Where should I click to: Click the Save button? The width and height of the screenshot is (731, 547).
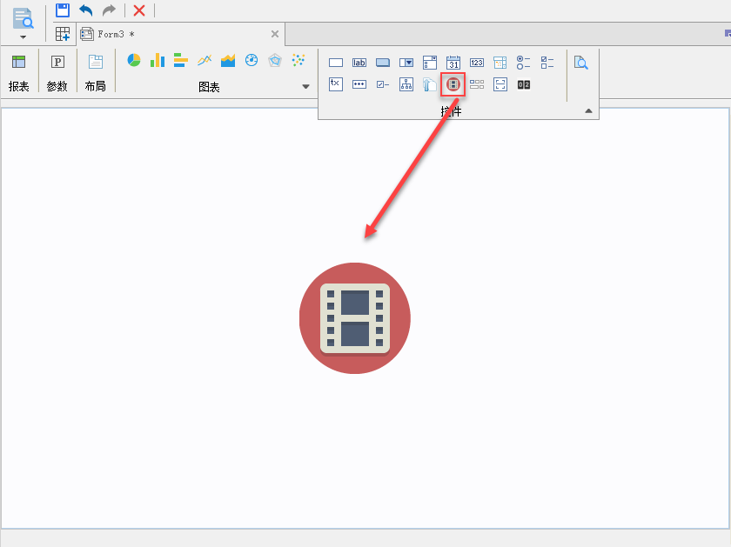pyautogui.click(x=63, y=10)
